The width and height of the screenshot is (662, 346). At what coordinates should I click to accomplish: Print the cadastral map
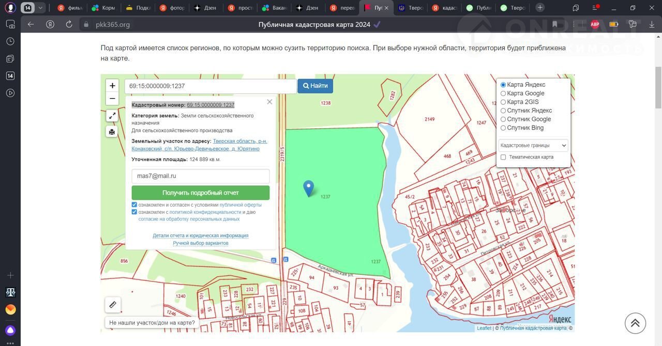coord(112,132)
